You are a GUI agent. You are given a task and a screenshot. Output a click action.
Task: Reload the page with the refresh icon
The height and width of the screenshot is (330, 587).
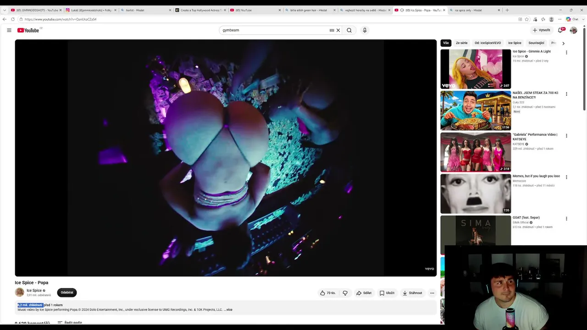point(13,19)
